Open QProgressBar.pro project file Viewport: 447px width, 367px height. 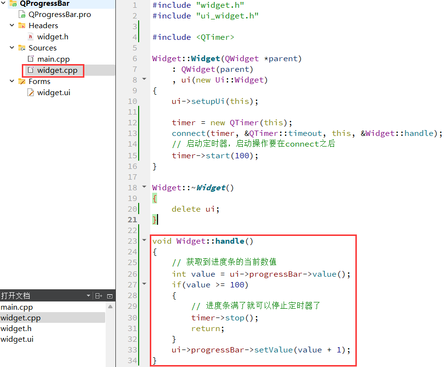pyautogui.click(x=60, y=14)
